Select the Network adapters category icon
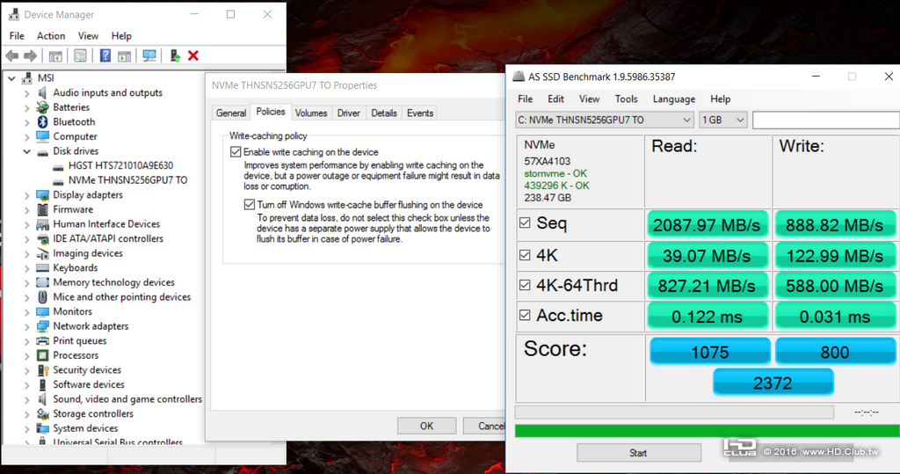Screen dimensions: 900x474 click(x=42, y=325)
